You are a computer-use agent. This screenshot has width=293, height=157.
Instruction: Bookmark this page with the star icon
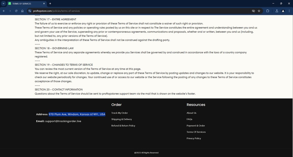coord(259,11)
